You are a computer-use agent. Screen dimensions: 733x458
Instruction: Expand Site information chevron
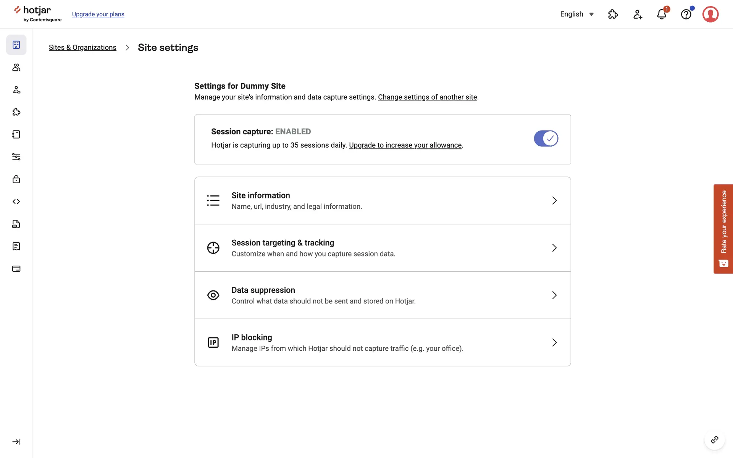(554, 200)
